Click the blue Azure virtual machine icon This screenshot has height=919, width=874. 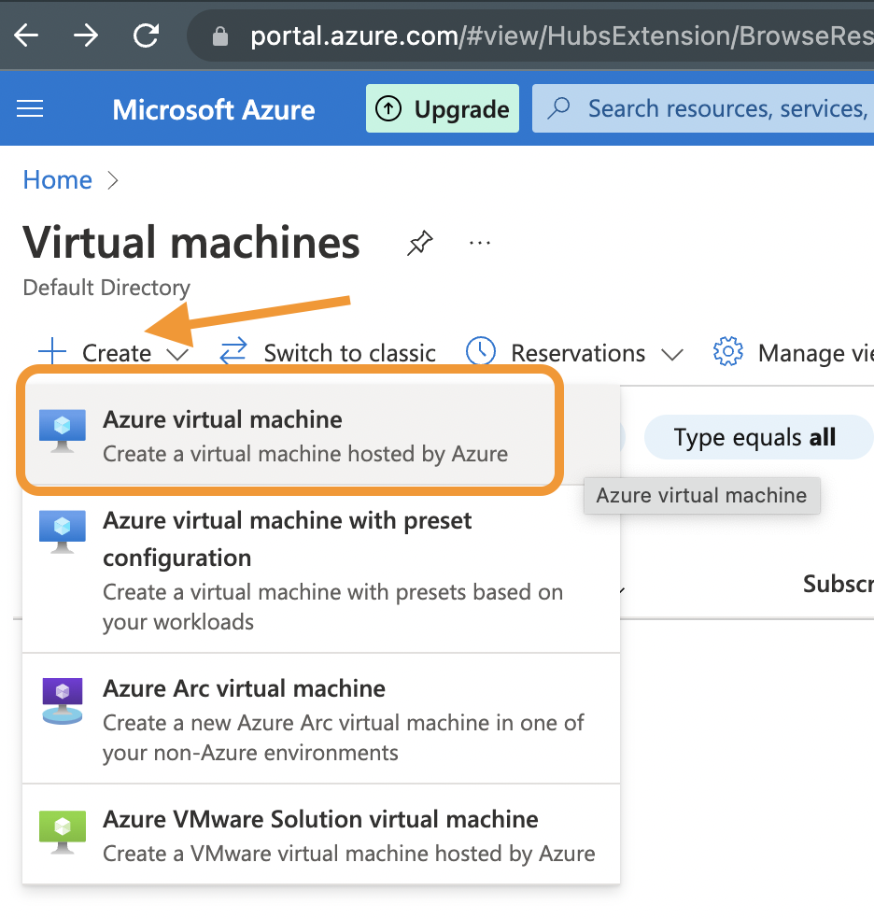coord(62,431)
